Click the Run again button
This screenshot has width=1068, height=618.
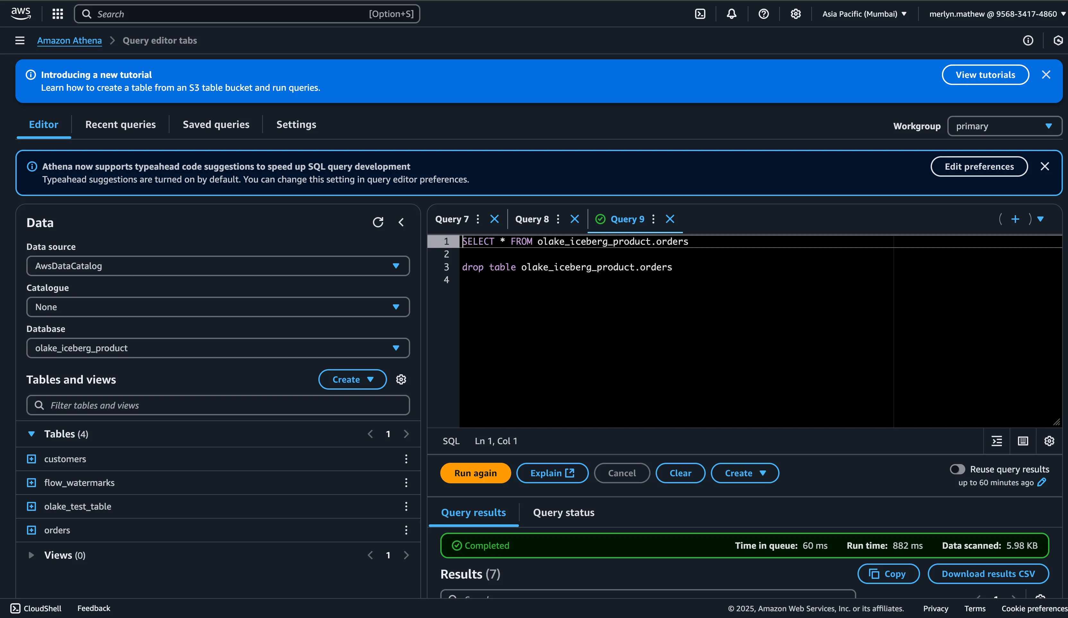[475, 473]
